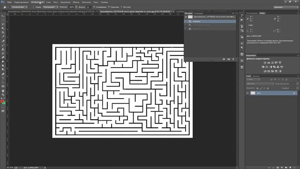
Task: Add Invert adjustment layer
Action: coord(265,71)
